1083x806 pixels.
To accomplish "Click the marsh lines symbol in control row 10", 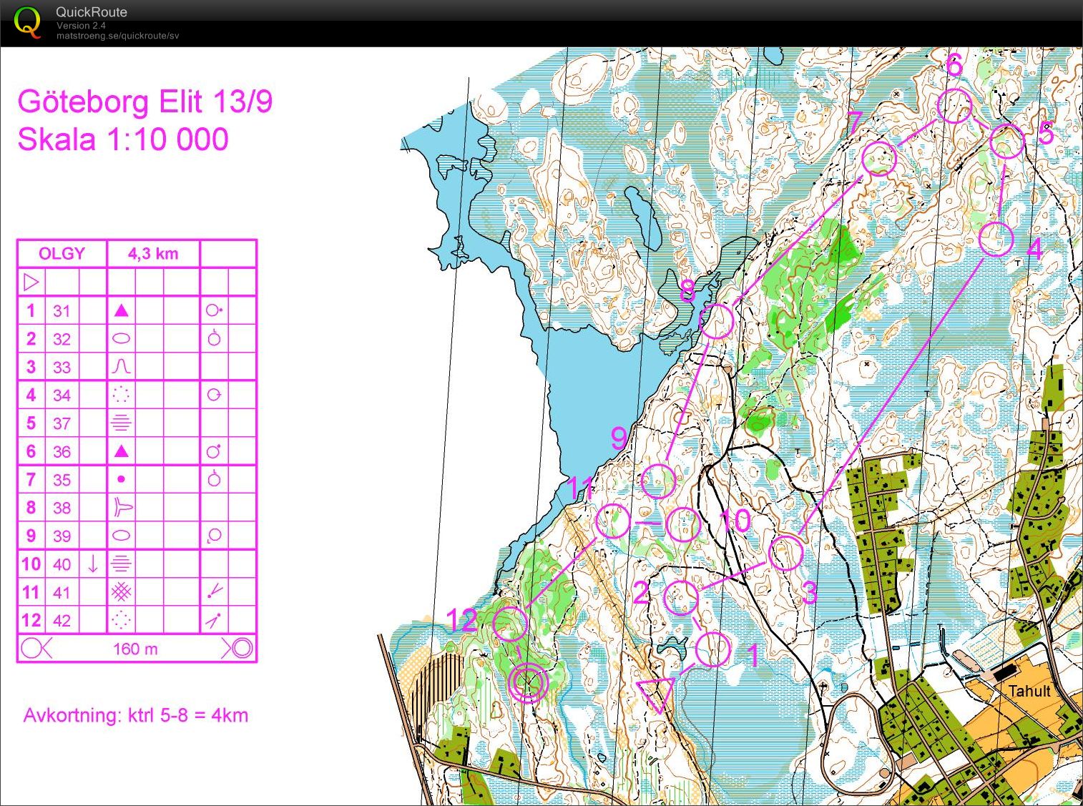I will click(x=122, y=564).
